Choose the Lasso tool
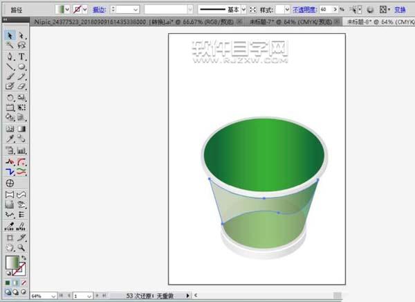415x302 pixels. pos(21,45)
